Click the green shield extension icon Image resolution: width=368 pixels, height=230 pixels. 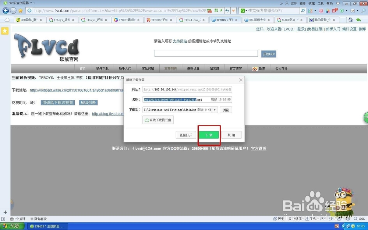(x=342, y=11)
